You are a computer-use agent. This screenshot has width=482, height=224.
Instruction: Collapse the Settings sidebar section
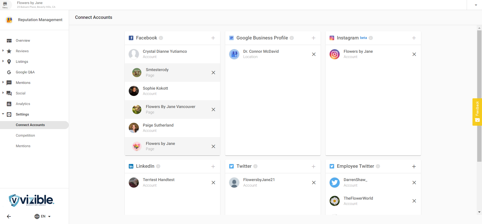pos(3,114)
